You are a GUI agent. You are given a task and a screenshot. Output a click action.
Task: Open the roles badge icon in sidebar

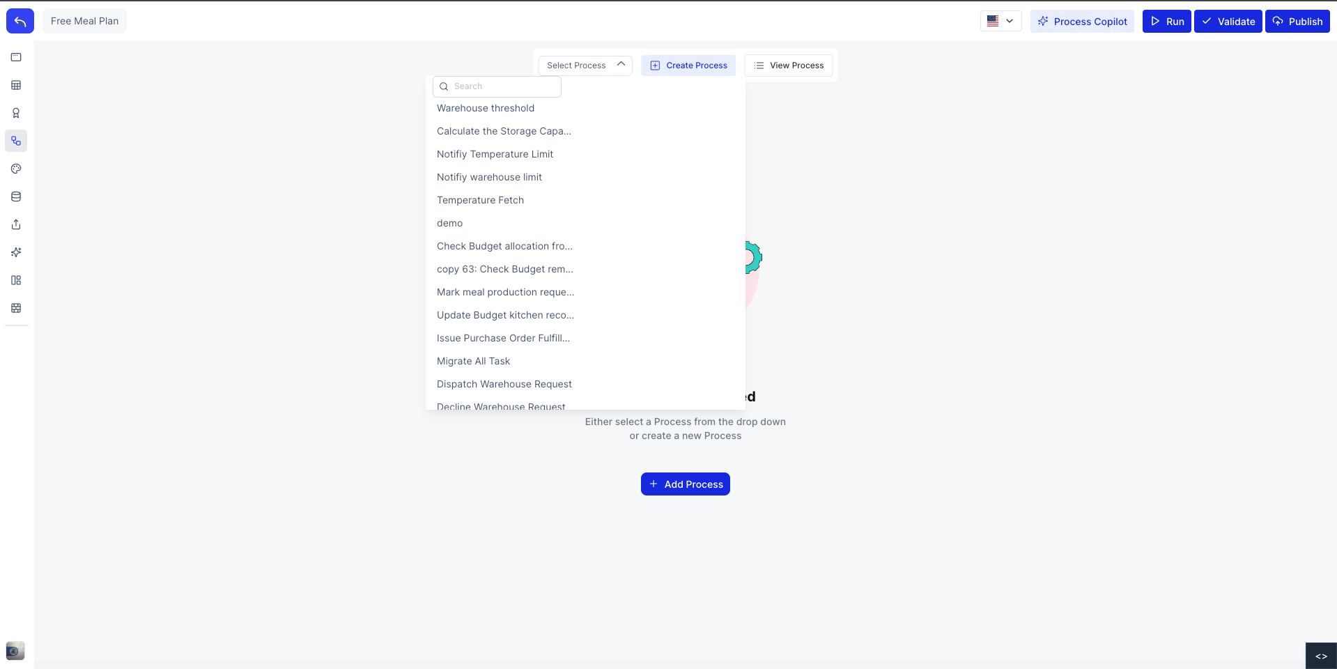coord(15,113)
